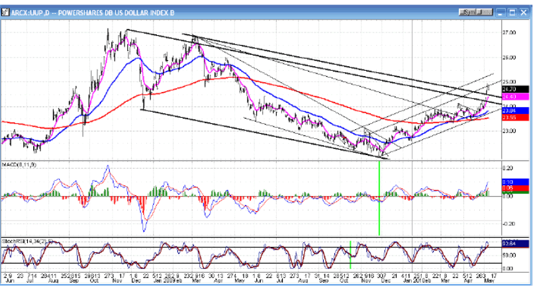Click the black 24.70 last price tag
Screen dimensions: 533x288
click(515, 89)
